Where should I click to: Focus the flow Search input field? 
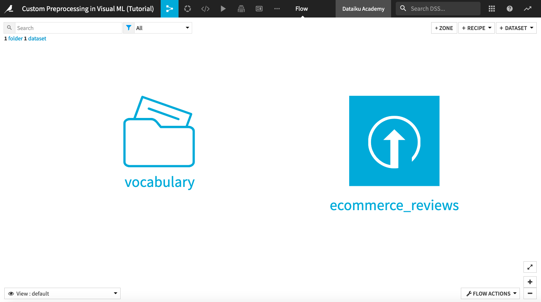[69, 28]
